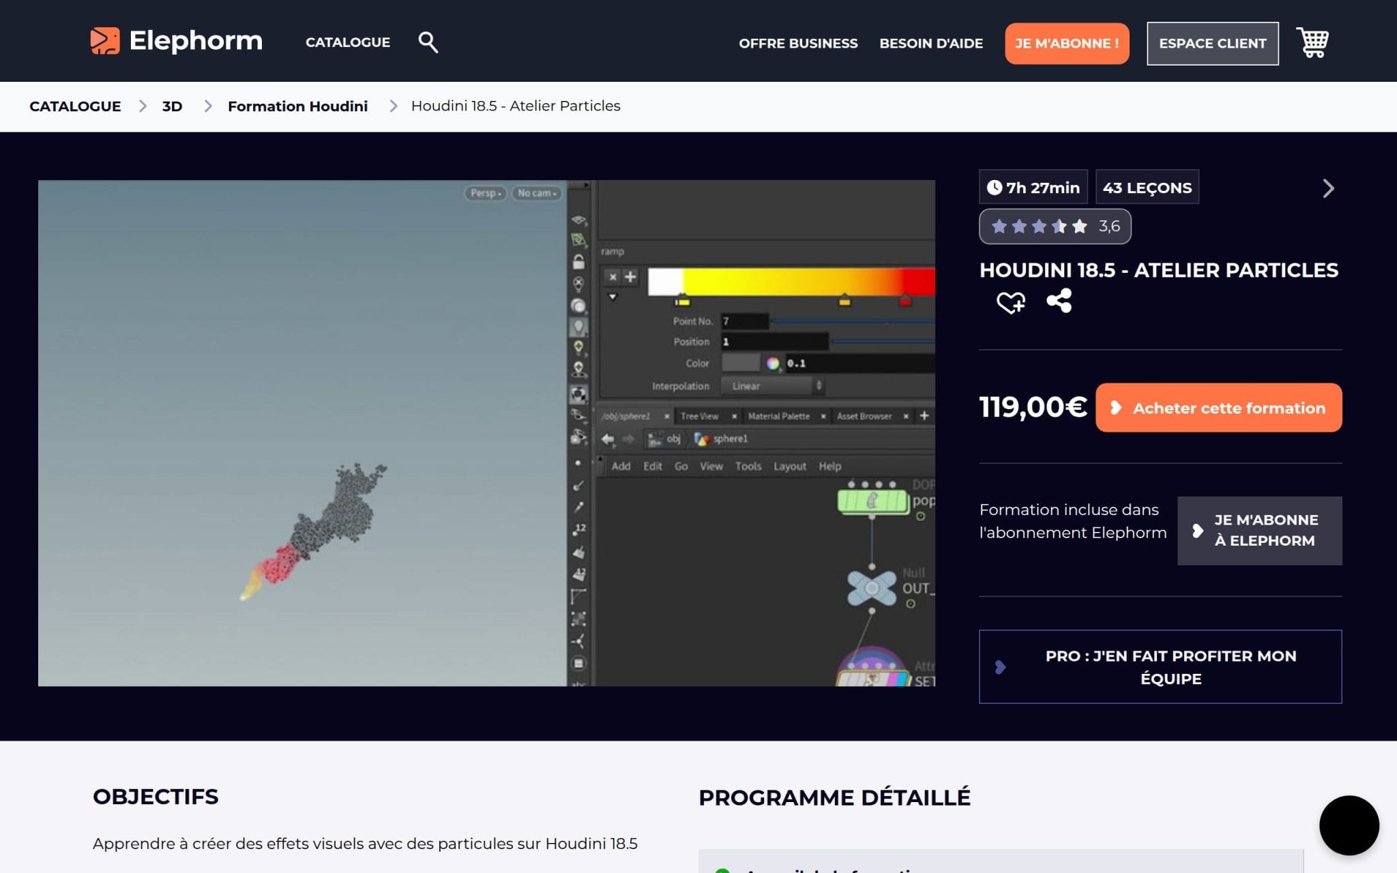Click the next-course chevron arrow
Image resolution: width=1397 pixels, height=873 pixels.
(x=1328, y=188)
